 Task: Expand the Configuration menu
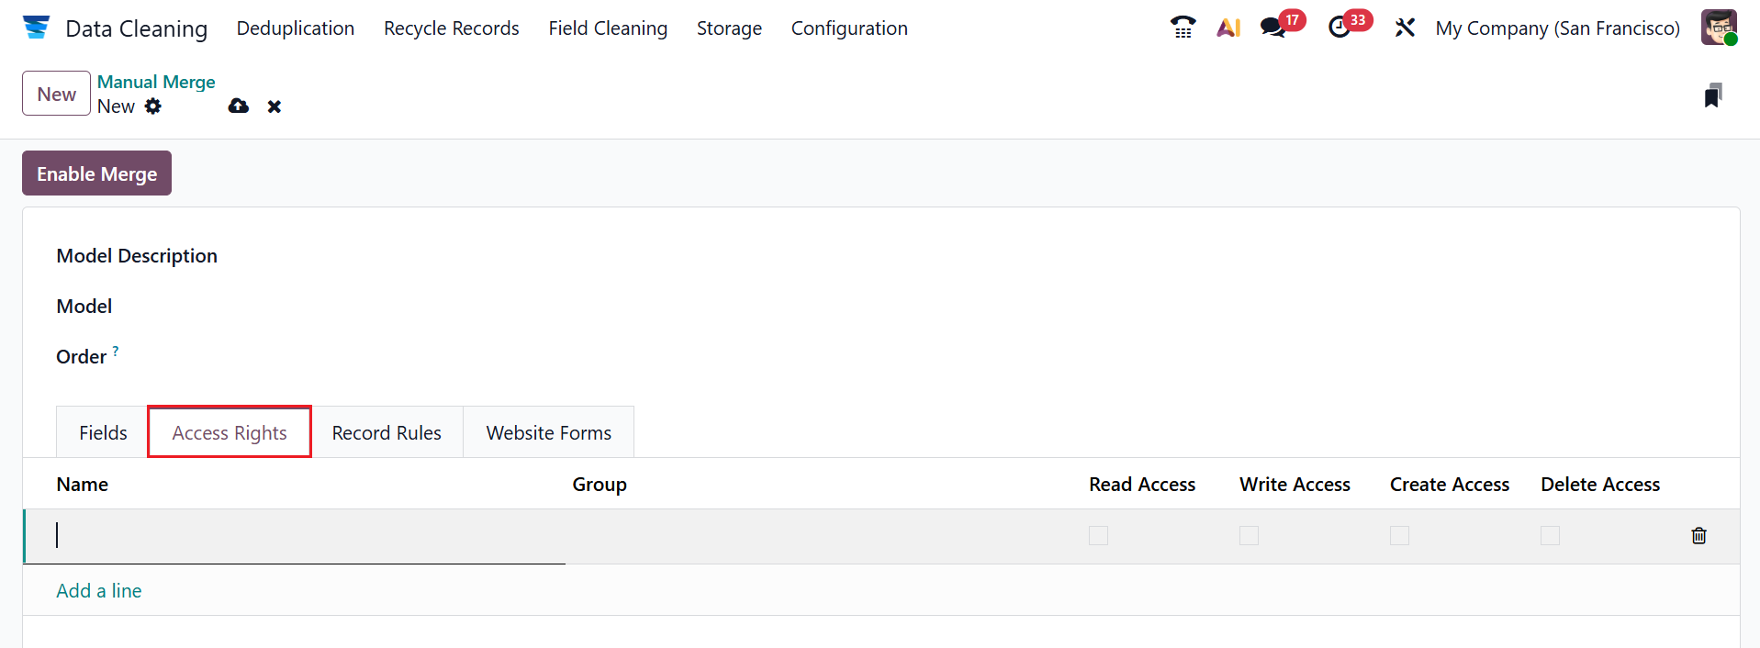(x=849, y=28)
